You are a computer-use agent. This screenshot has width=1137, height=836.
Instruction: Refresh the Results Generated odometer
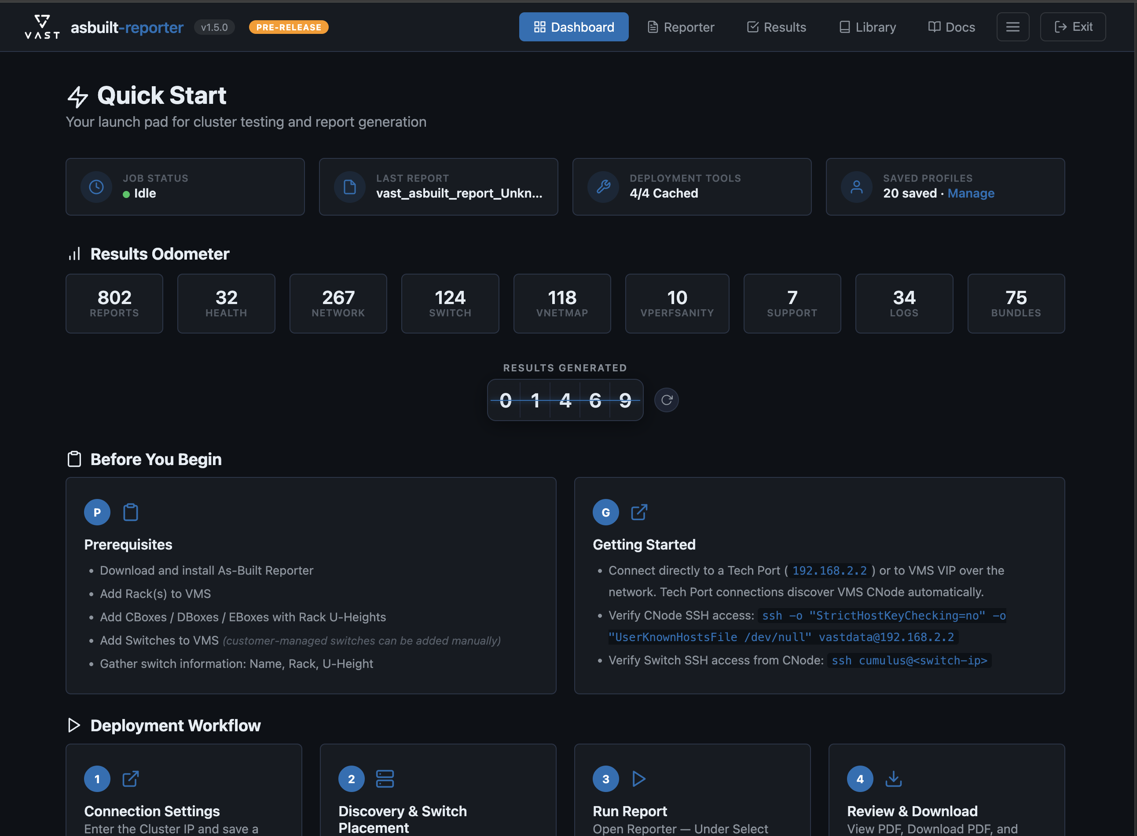pos(667,400)
